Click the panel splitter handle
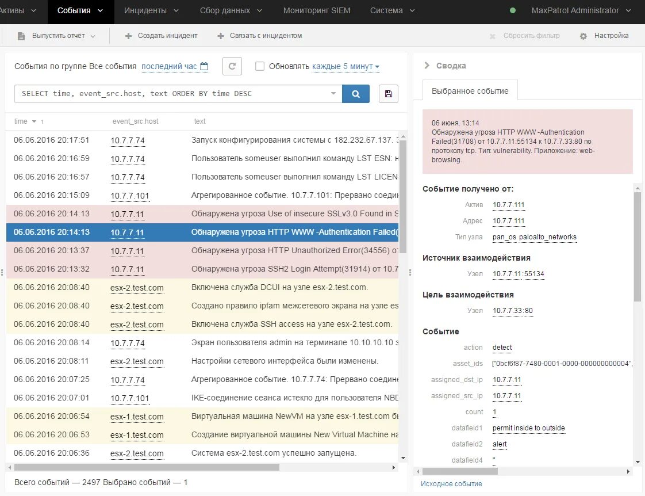The width and height of the screenshot is (645, 496). click(410, 273)
